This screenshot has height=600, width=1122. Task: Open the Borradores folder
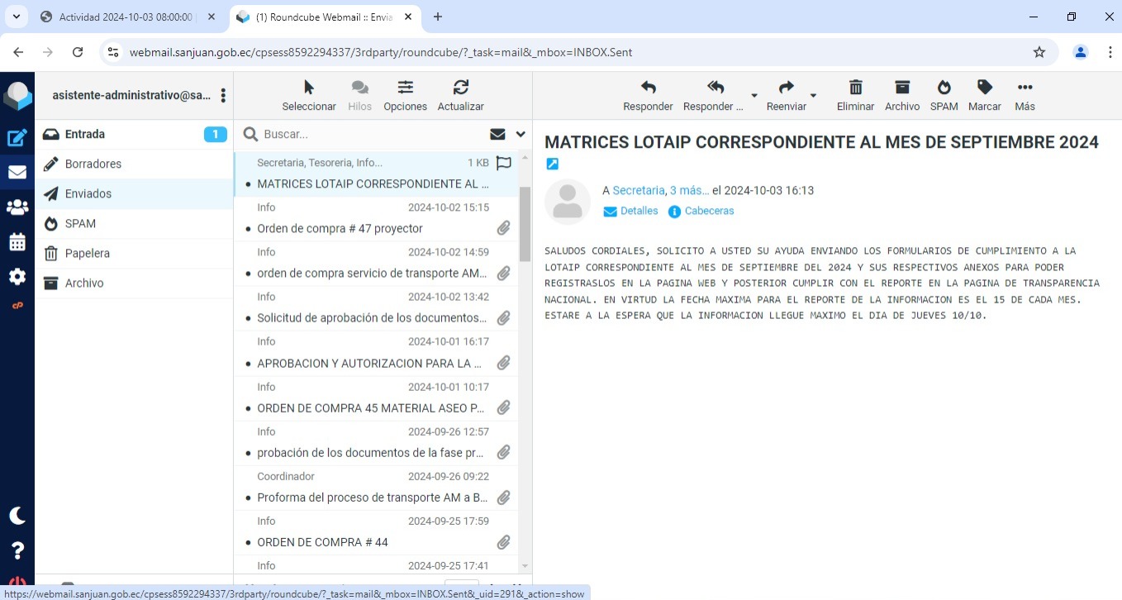click(93, 164)
